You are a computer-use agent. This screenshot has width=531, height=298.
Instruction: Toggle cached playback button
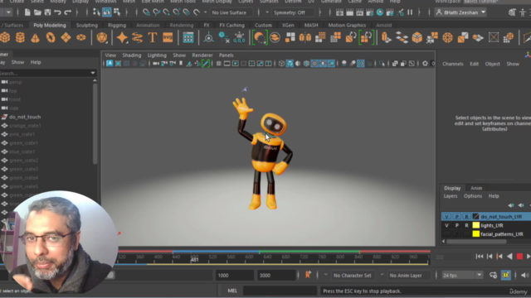(505, 275)
